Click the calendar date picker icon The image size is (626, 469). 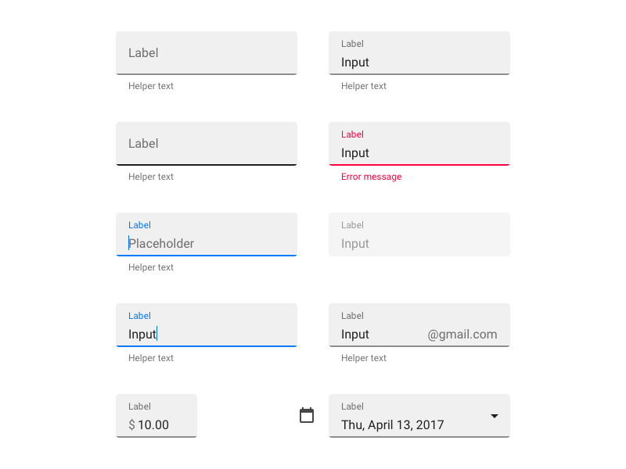click(x=307, y=416)
